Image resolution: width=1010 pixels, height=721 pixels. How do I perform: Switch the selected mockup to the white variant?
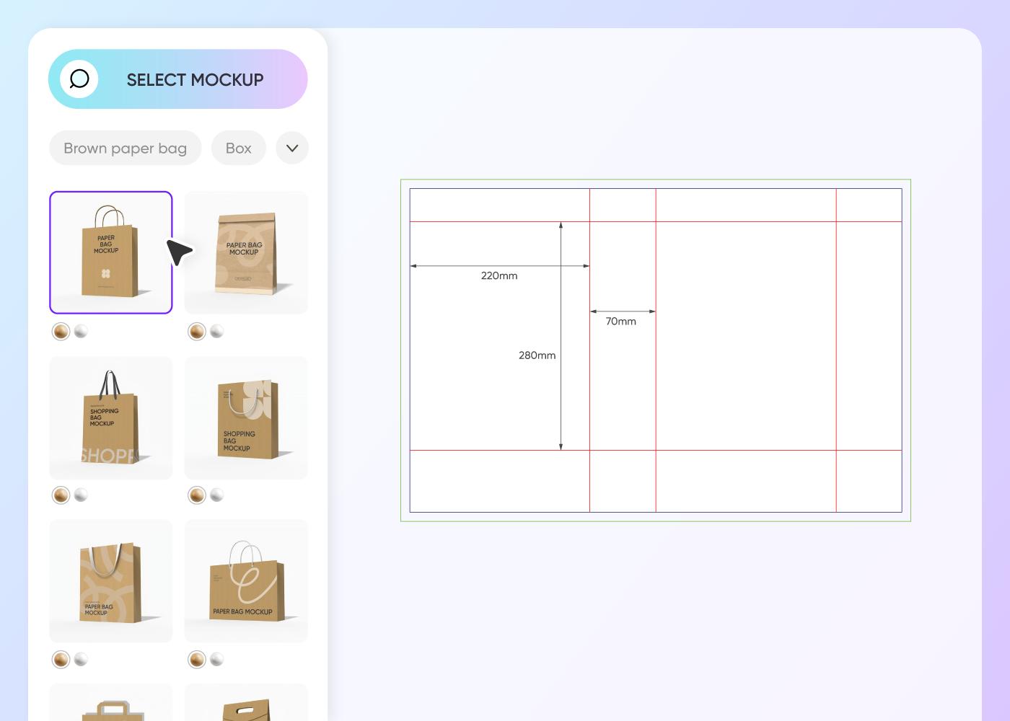point(81,332)
